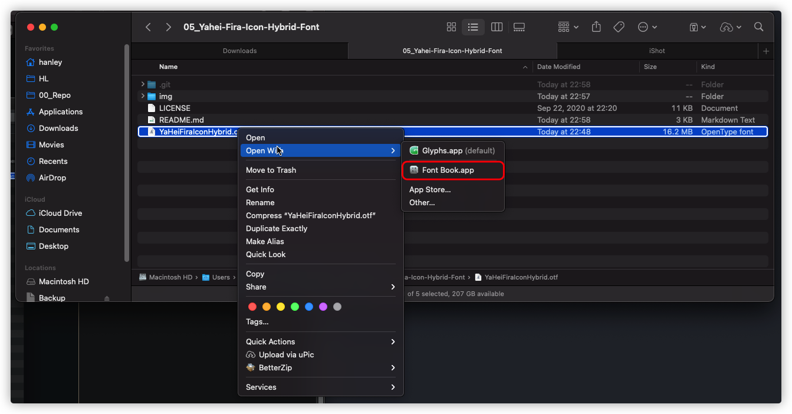Choose Compress "YaHeiFiraIconHybrid.otf"
Viewport: 792px width, 414px height.
[x=321, y=215]
